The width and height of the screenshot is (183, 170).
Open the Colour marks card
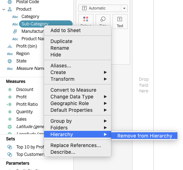[86, 20]
